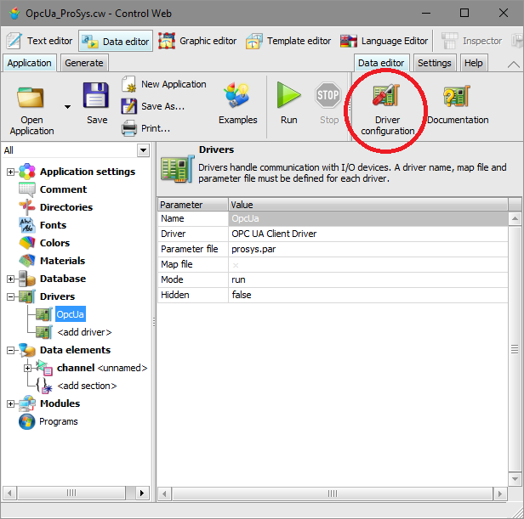Open the Settings ribbon tab
Screen dimensions: 524x519
click(434, 63)
